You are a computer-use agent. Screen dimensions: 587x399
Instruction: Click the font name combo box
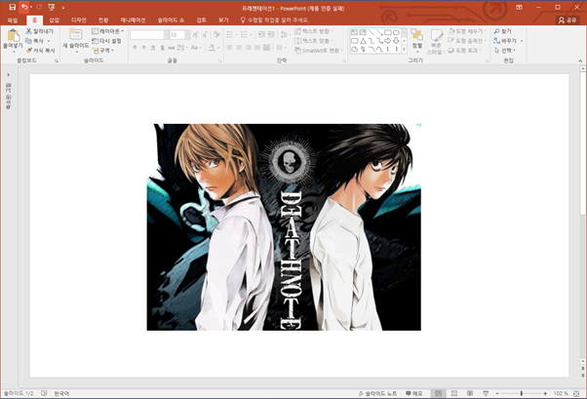147,35
